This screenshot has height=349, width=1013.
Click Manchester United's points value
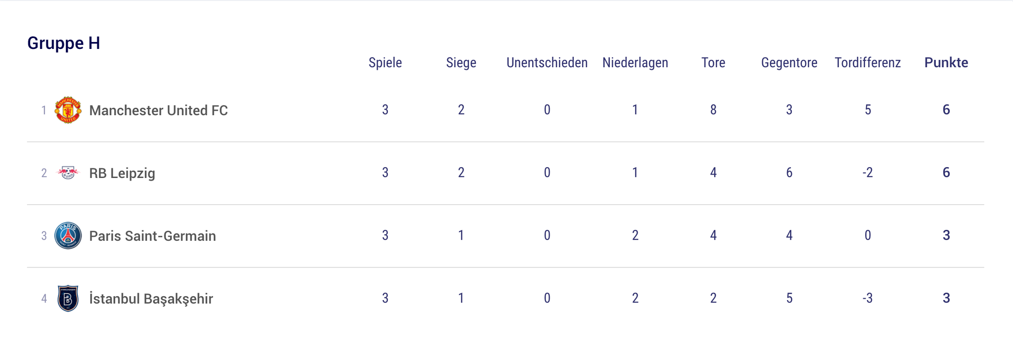[x=946, y=110]
